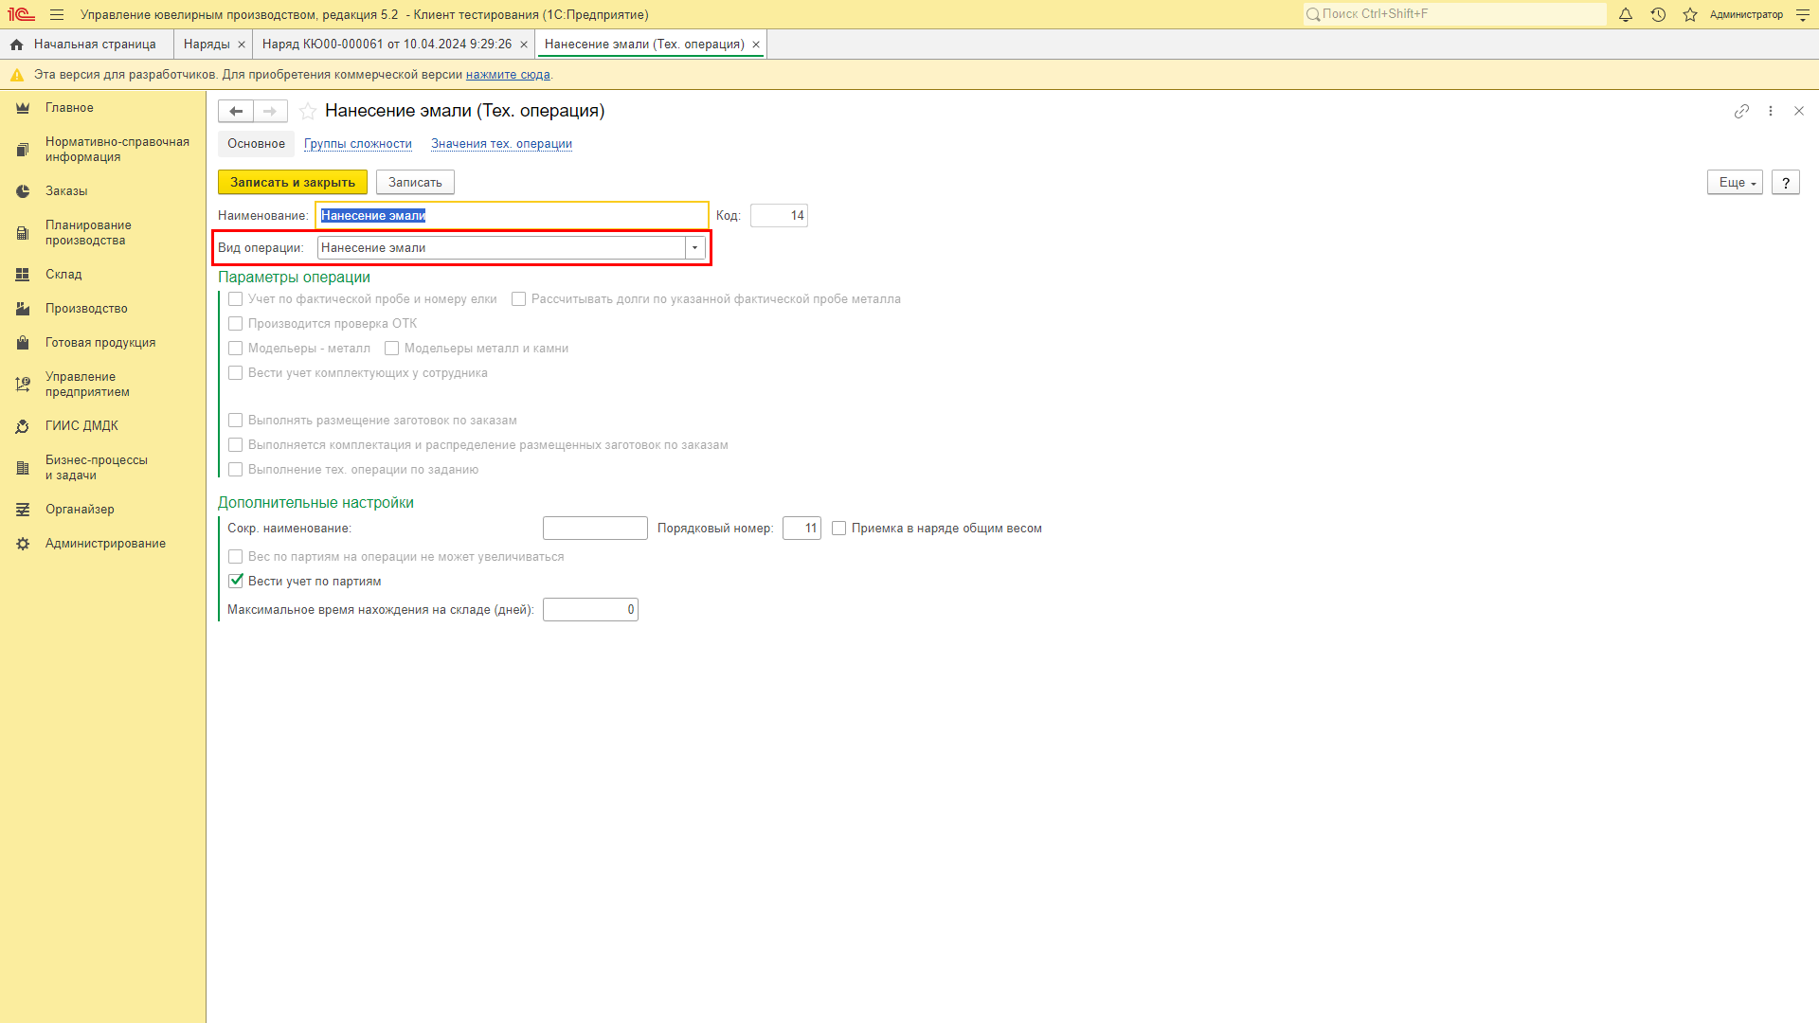
Task: Focus the Наименование input field
Action: tap(512, 216)
